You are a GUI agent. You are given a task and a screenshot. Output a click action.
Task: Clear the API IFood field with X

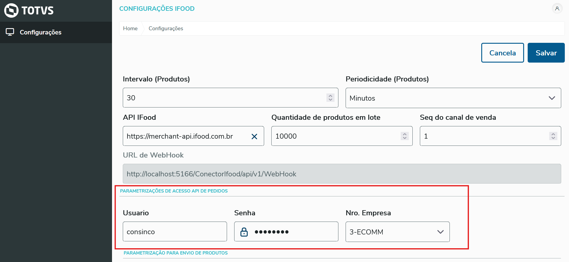coord(254,137)
